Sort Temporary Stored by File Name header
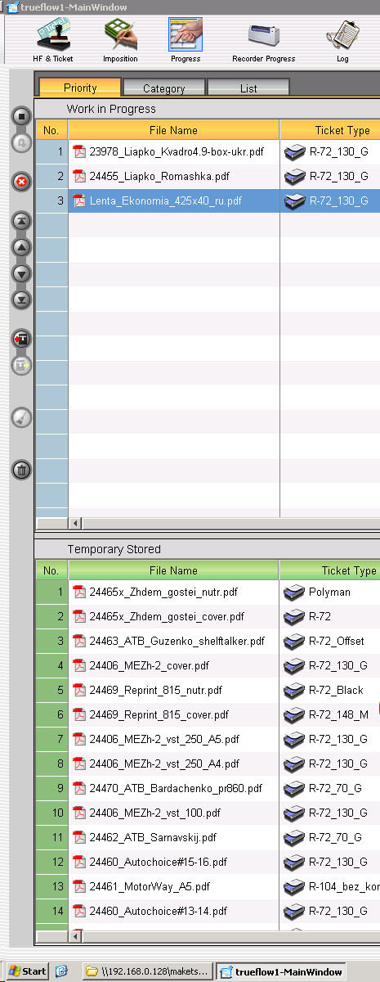 coord(173,570)
